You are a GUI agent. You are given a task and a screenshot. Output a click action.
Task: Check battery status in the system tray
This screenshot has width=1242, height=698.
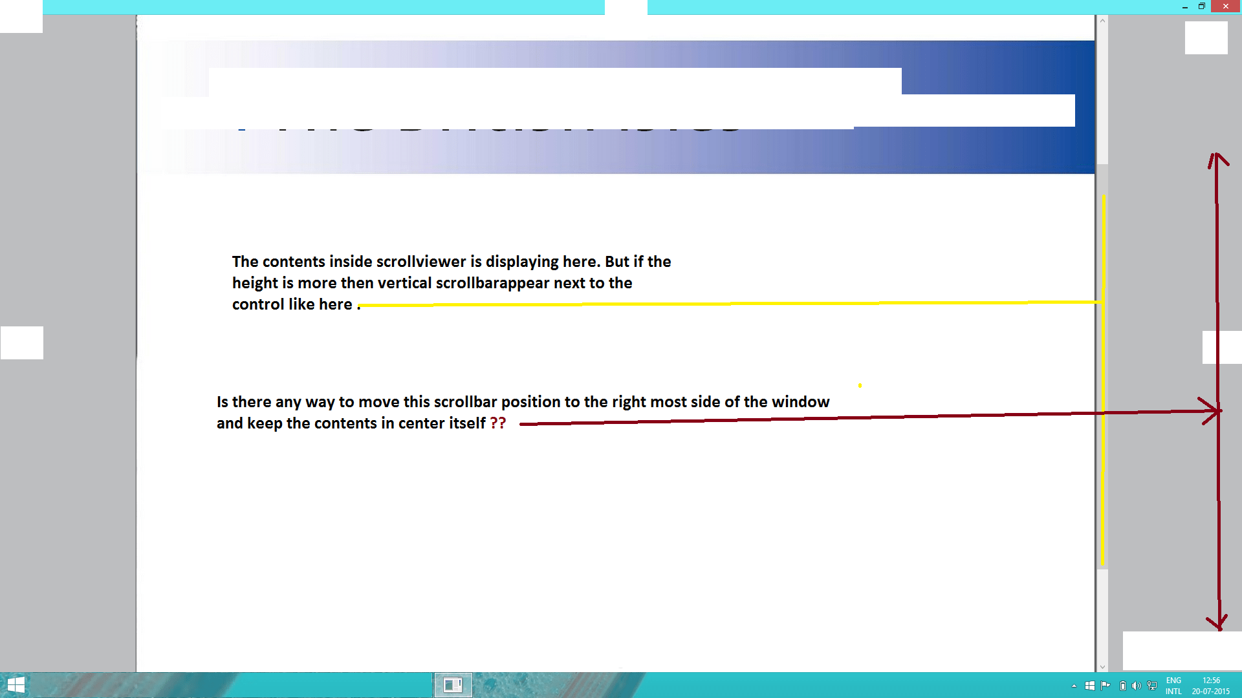(1124, 685)
